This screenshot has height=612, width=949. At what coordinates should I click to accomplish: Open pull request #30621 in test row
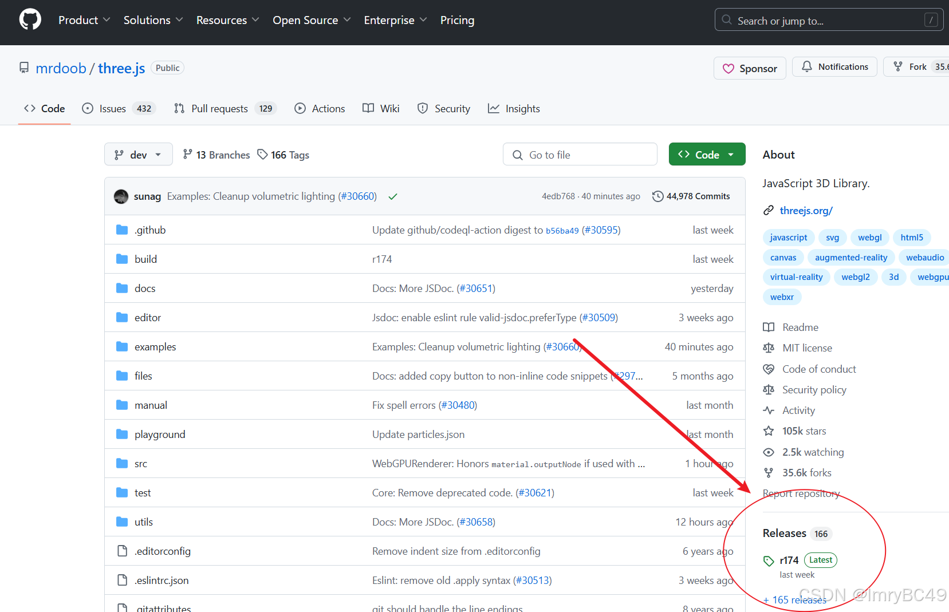point(535,492)
